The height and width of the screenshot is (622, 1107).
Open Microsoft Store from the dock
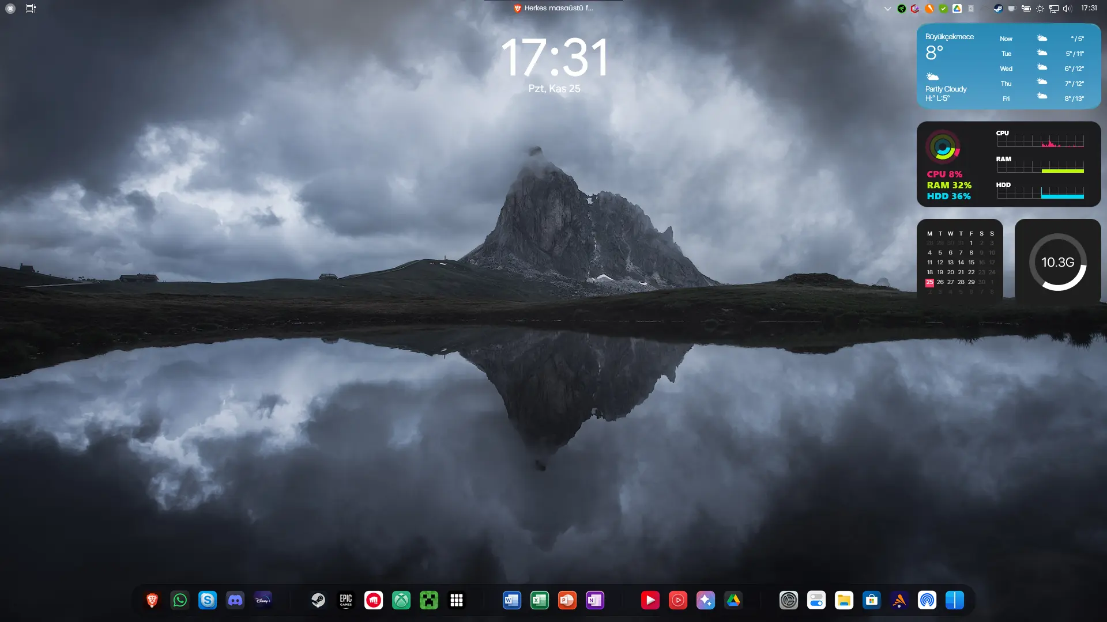click(872, 600)
